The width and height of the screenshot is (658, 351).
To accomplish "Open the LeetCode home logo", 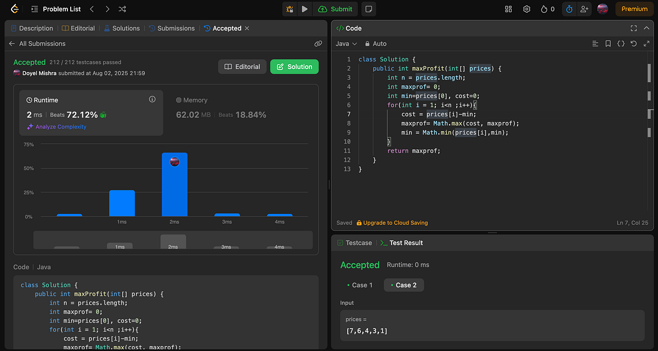I will (x=14, y=9).
